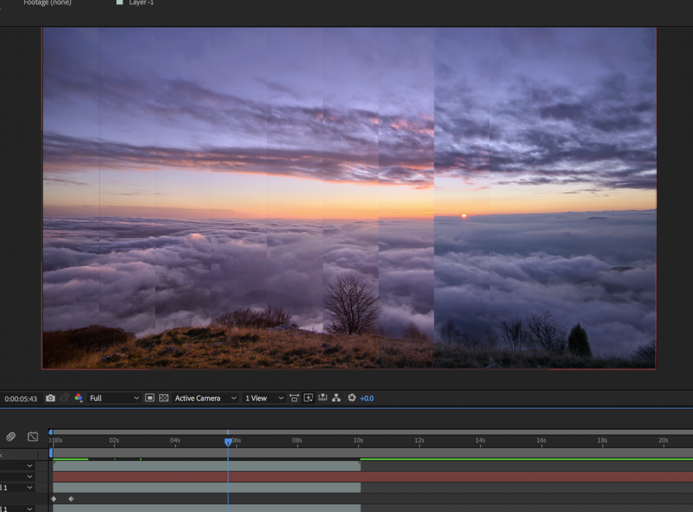
Task: Open the Active Camera view dropdown
Action: click(205, 398)
